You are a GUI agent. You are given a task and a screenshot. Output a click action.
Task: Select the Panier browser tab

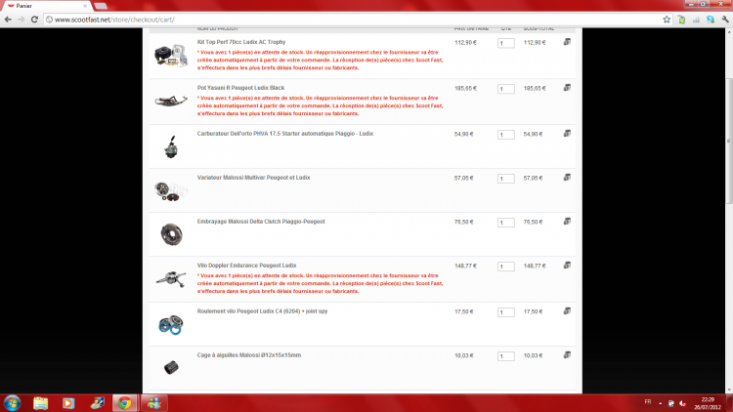point(46,6)
